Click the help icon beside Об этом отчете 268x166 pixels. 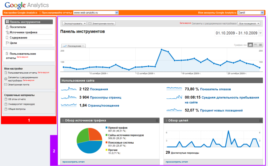click(x=6, y=99)
